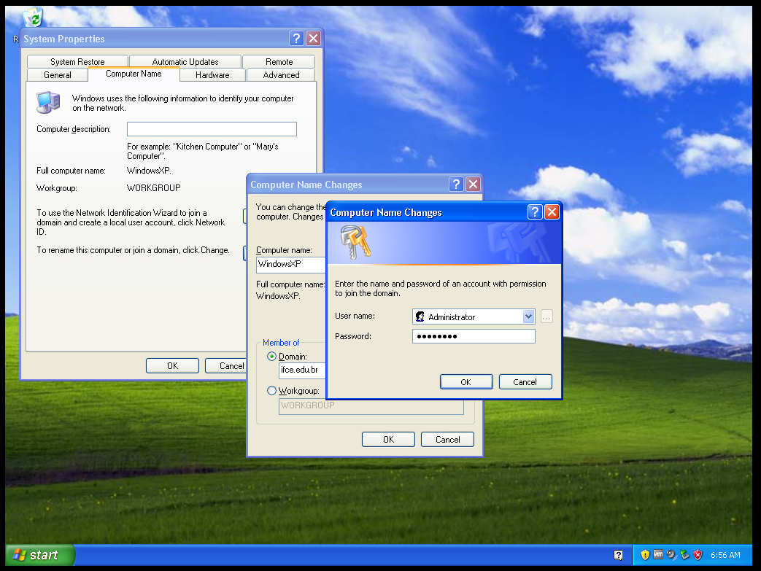
Task: Click the "Enter the name and password" instruction text
Action: 440,288
